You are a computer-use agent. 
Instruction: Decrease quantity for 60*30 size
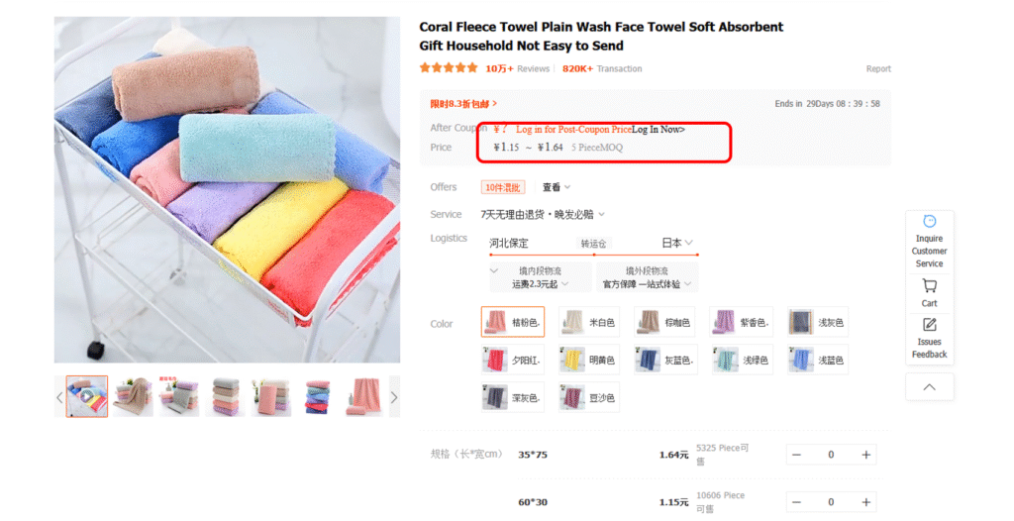click(x=797, y=502)
